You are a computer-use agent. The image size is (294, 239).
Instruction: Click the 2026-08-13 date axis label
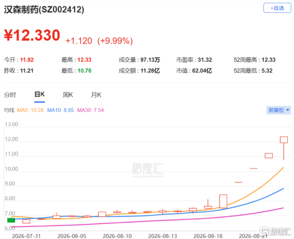(x=163, y=236)
